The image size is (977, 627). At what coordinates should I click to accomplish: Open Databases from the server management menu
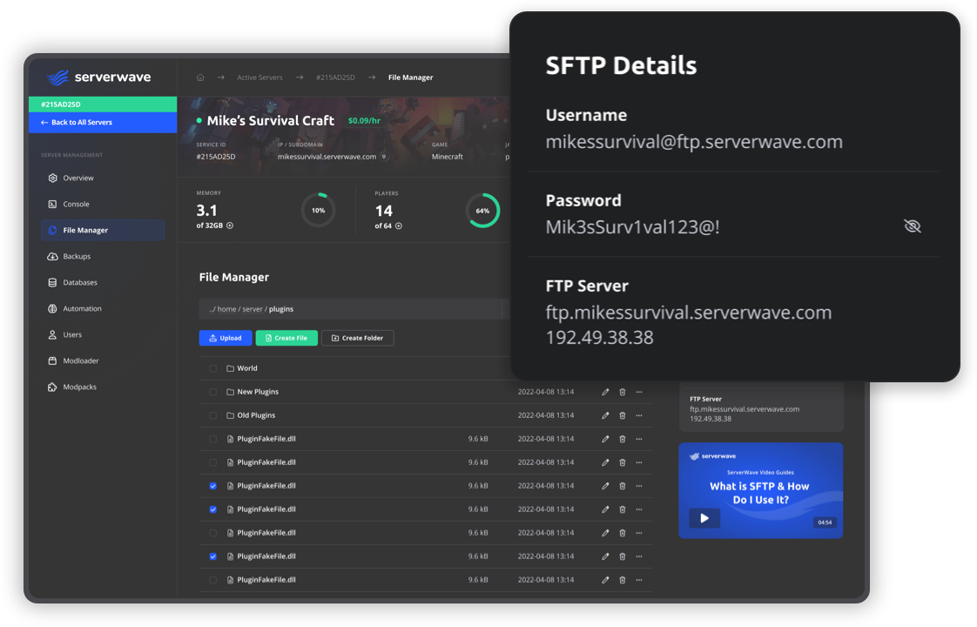coord(80,282)
